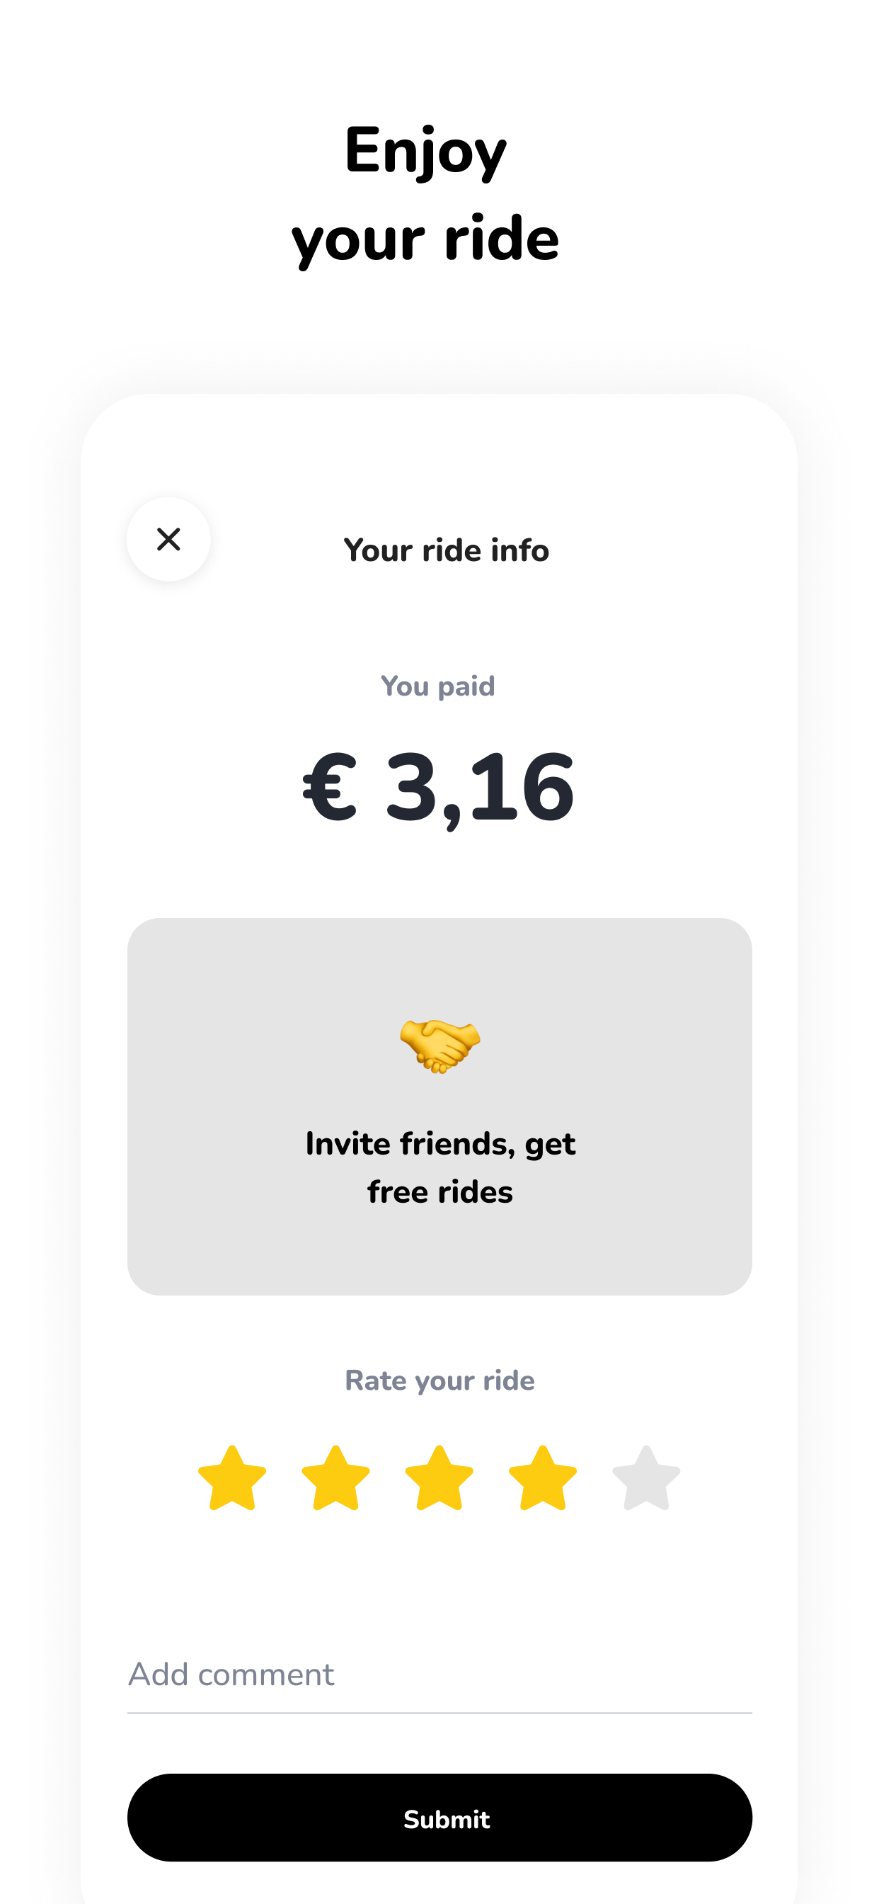Screen dimensions: 879x1904
Task: Set rating to three stars
Action: coord(439,1478)
